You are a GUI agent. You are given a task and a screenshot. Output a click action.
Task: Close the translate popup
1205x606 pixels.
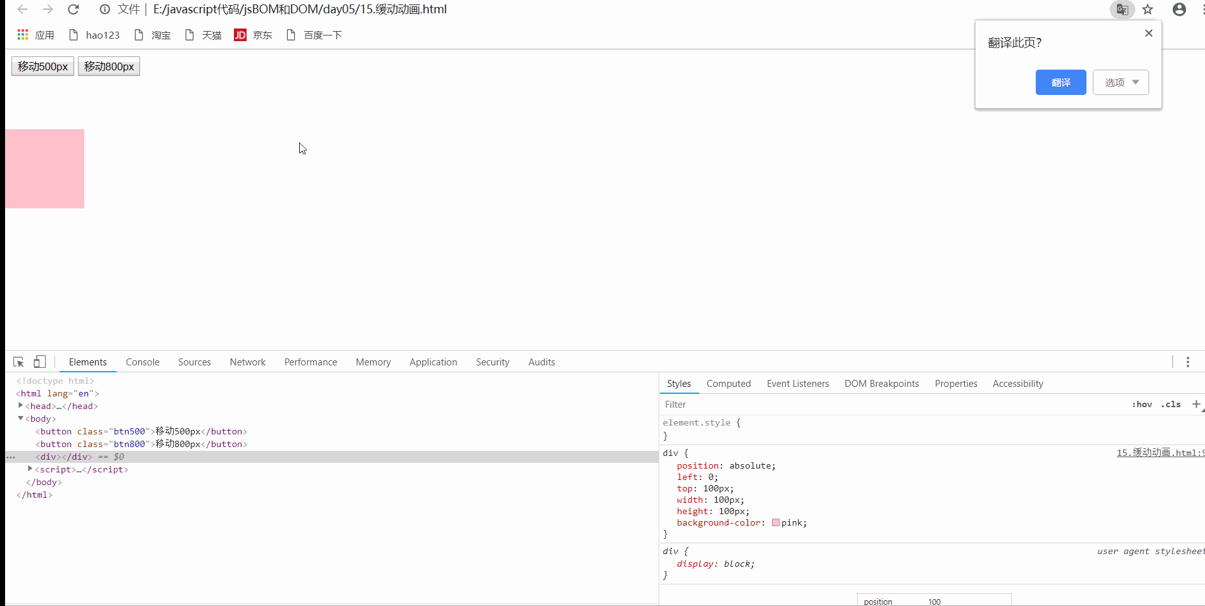pos(1149,33)
